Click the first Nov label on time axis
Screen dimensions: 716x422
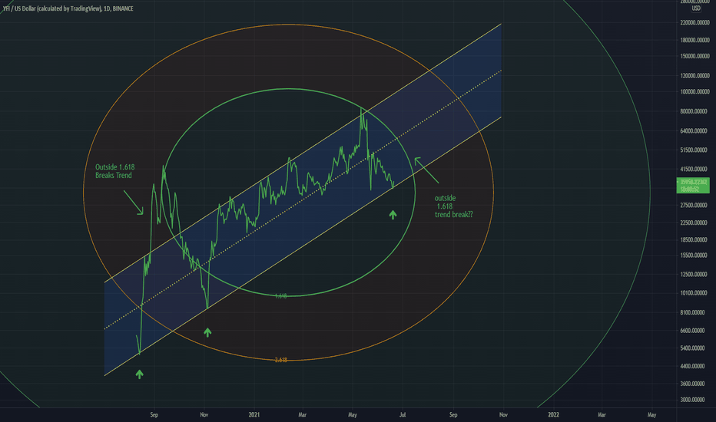tap(204, 414)
